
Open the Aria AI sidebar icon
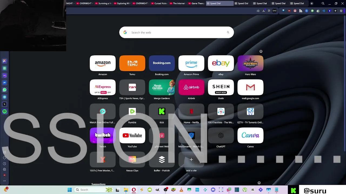(4, 61)
